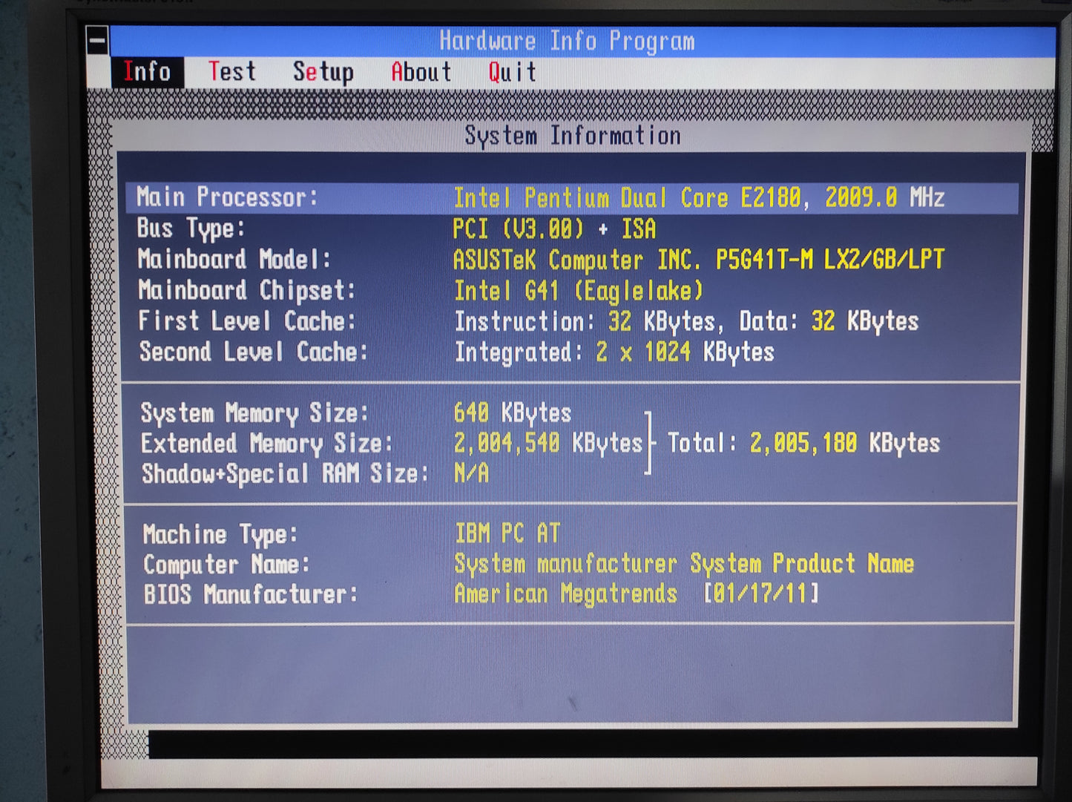Click the System Information panel heading

[x=572, y=136]
